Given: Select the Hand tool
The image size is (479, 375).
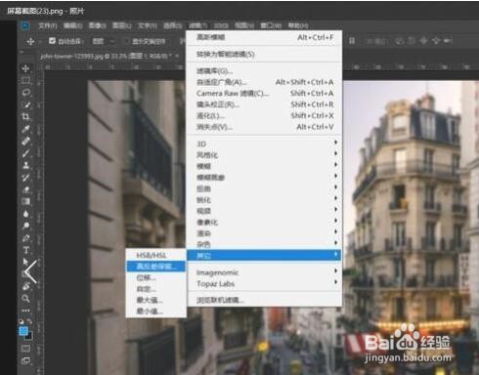Looking at the screenshot, I should point(25,286).
